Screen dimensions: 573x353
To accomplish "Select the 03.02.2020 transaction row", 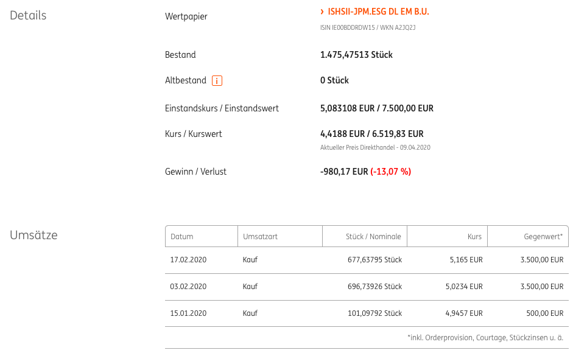I will pyautogui.click(x=367, y=287).
